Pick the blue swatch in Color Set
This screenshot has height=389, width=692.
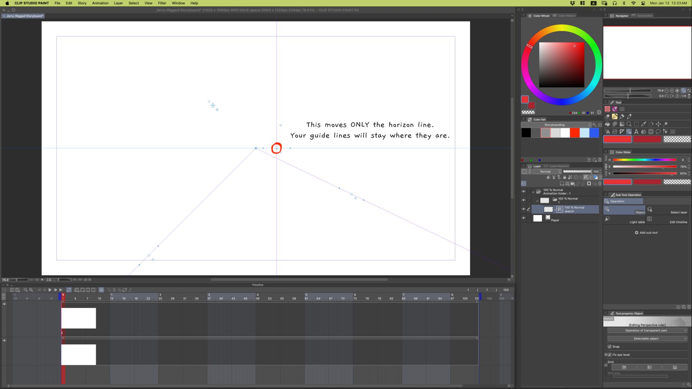[594, 133]
